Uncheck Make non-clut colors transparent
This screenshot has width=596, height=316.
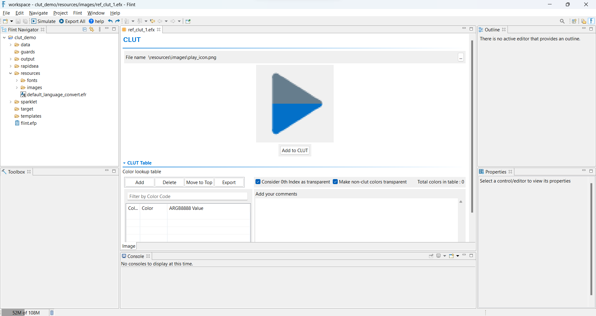click(x=335, y=182)
